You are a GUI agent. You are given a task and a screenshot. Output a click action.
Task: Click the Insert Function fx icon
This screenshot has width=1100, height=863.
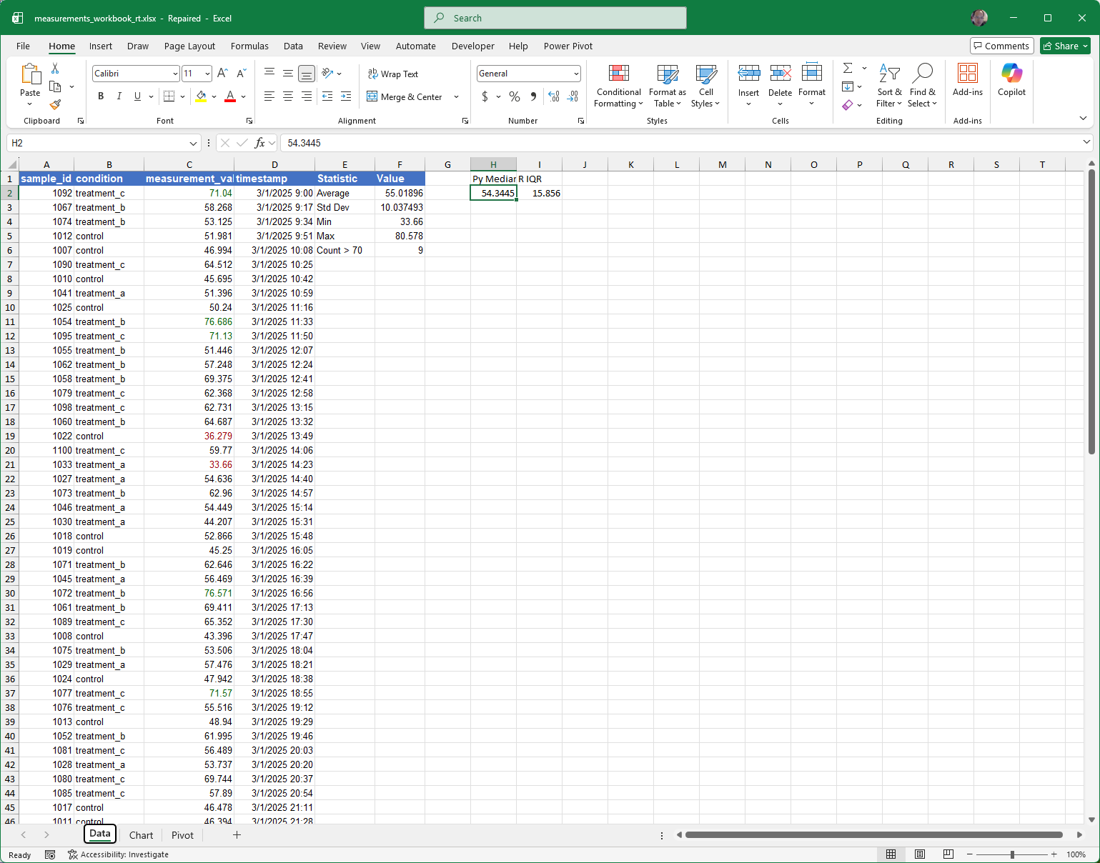click(260, 143)
